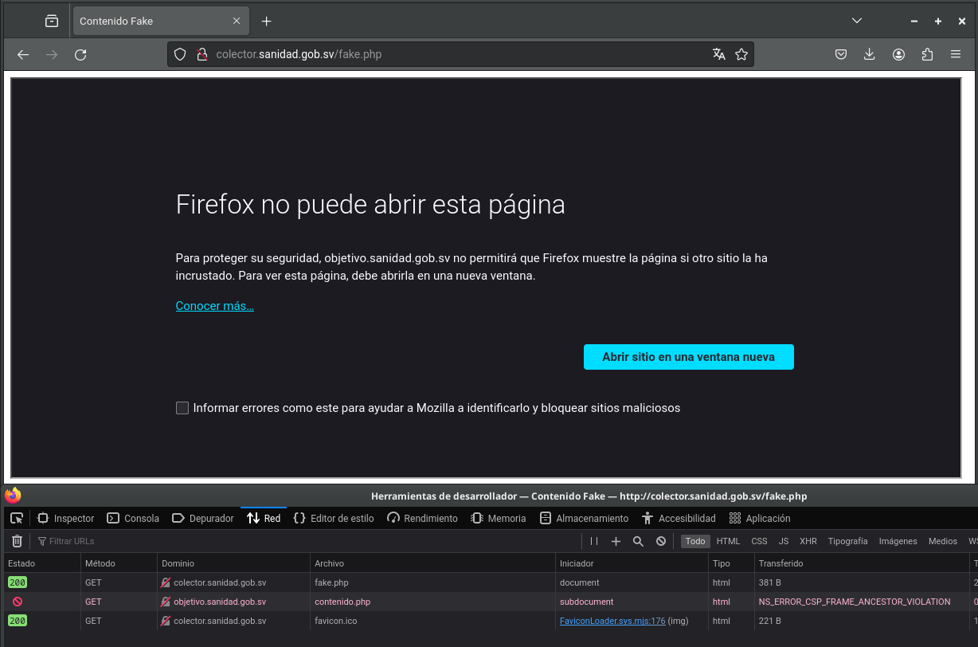Check the Mozilla error reporting checkbox
This screenshot has height=647, width=978.
pos(182,407)
